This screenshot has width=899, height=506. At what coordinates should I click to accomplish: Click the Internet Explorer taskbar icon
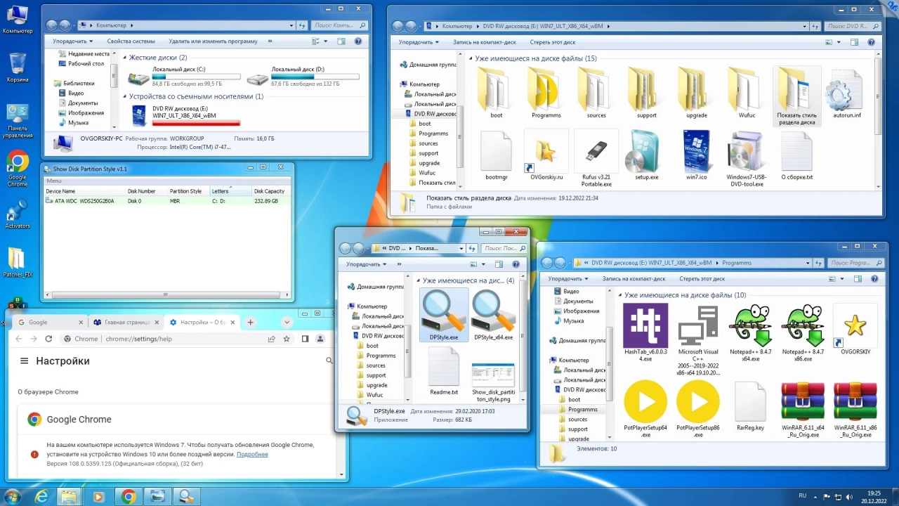[41, 497]
